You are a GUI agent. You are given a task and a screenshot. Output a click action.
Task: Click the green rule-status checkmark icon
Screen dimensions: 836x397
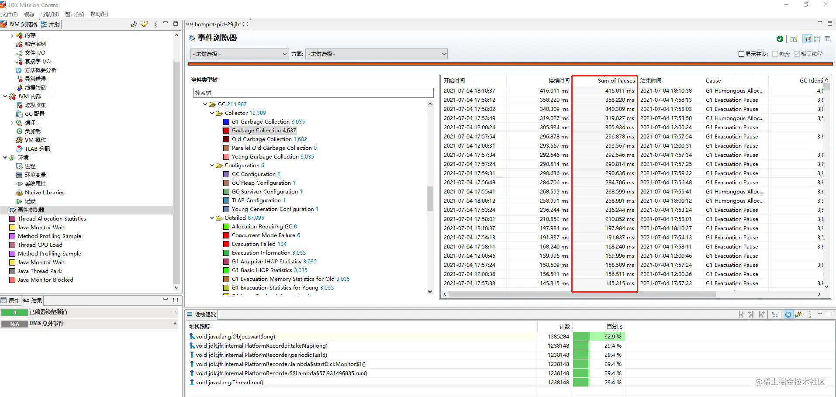780,39
